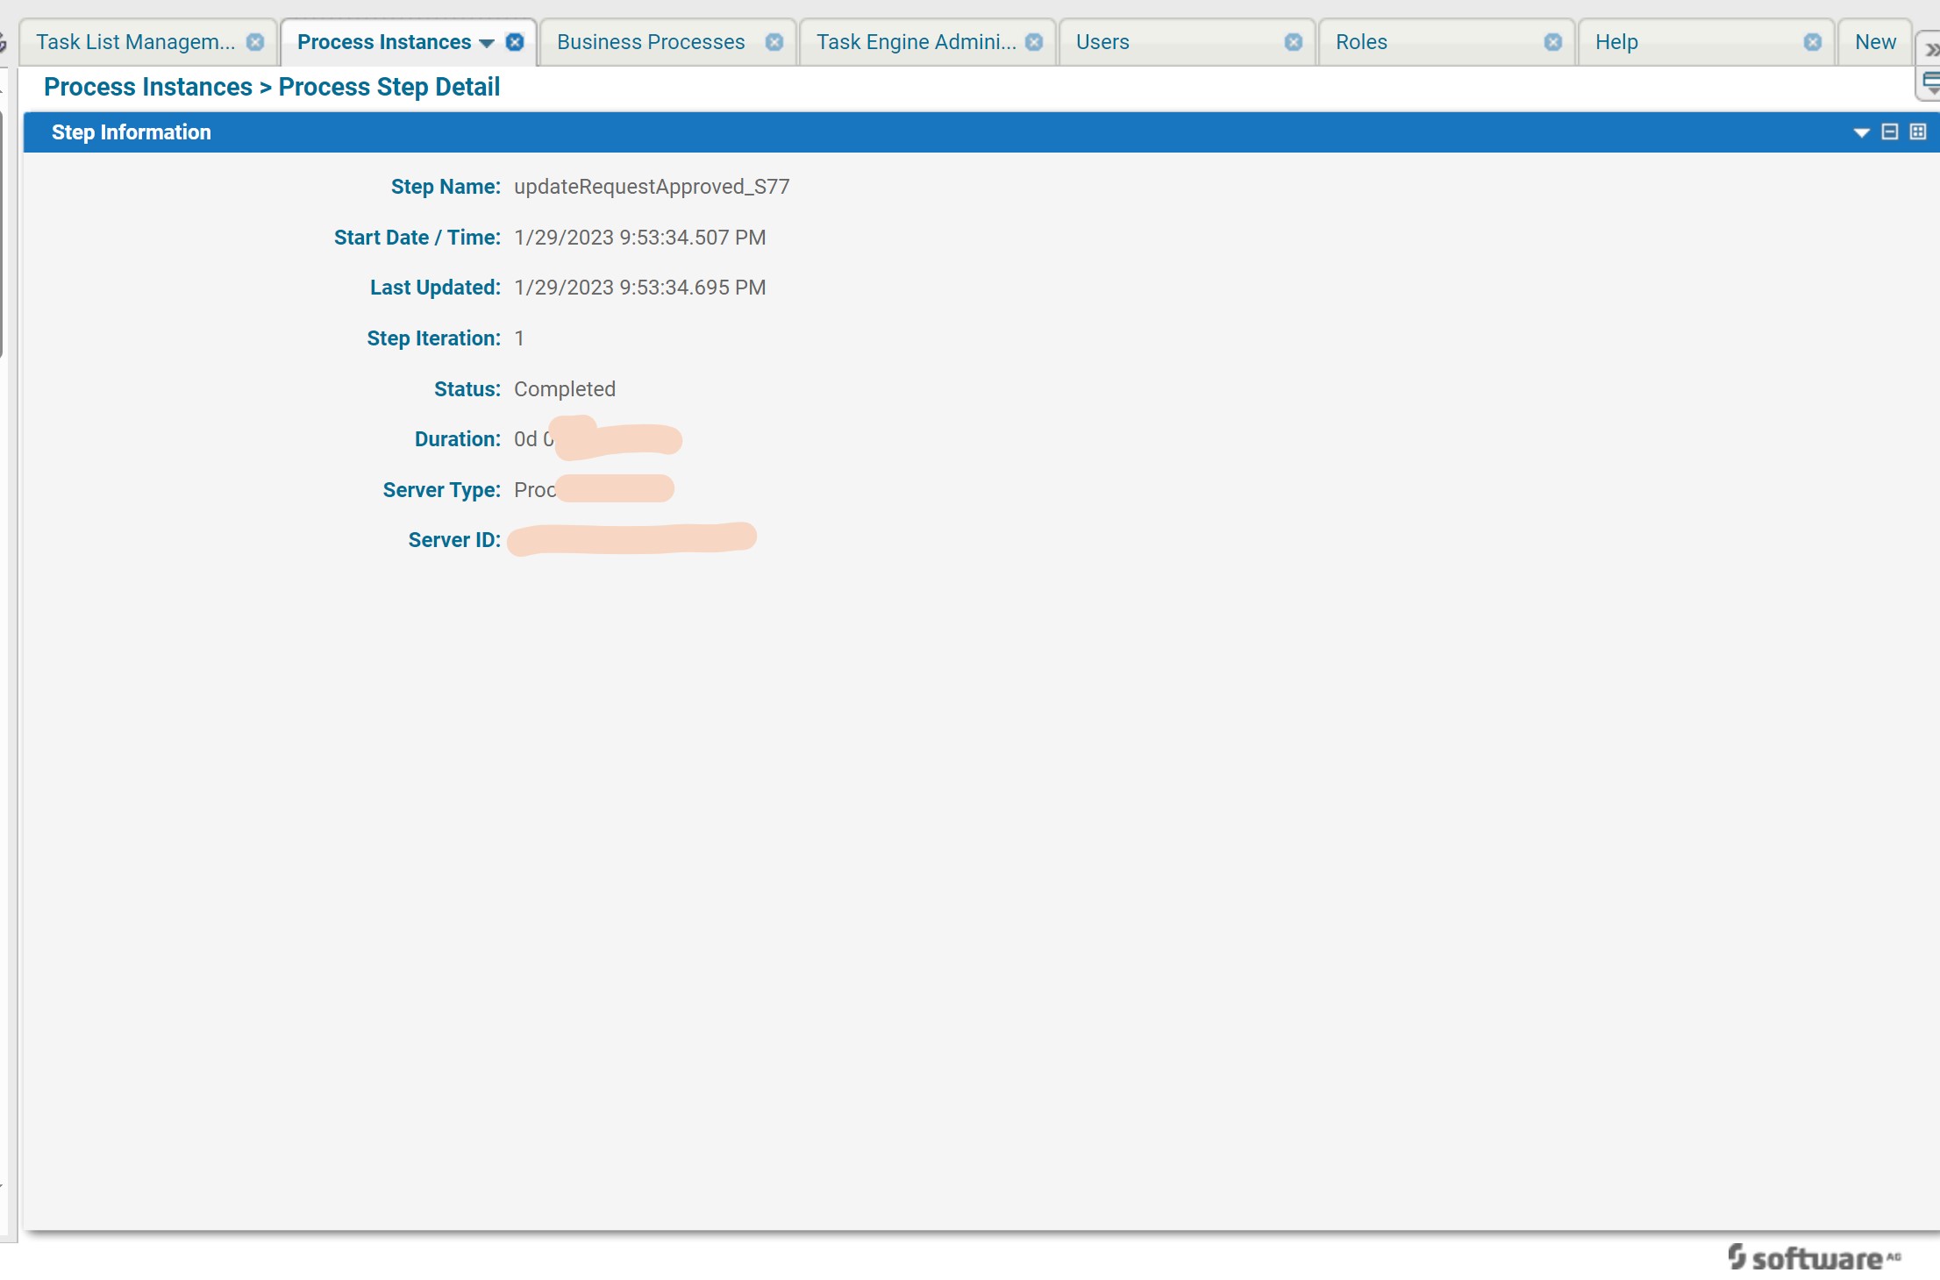This screenshot has height=1280, width=1940.
Task: Click the Step Name label
Action: 446,187
